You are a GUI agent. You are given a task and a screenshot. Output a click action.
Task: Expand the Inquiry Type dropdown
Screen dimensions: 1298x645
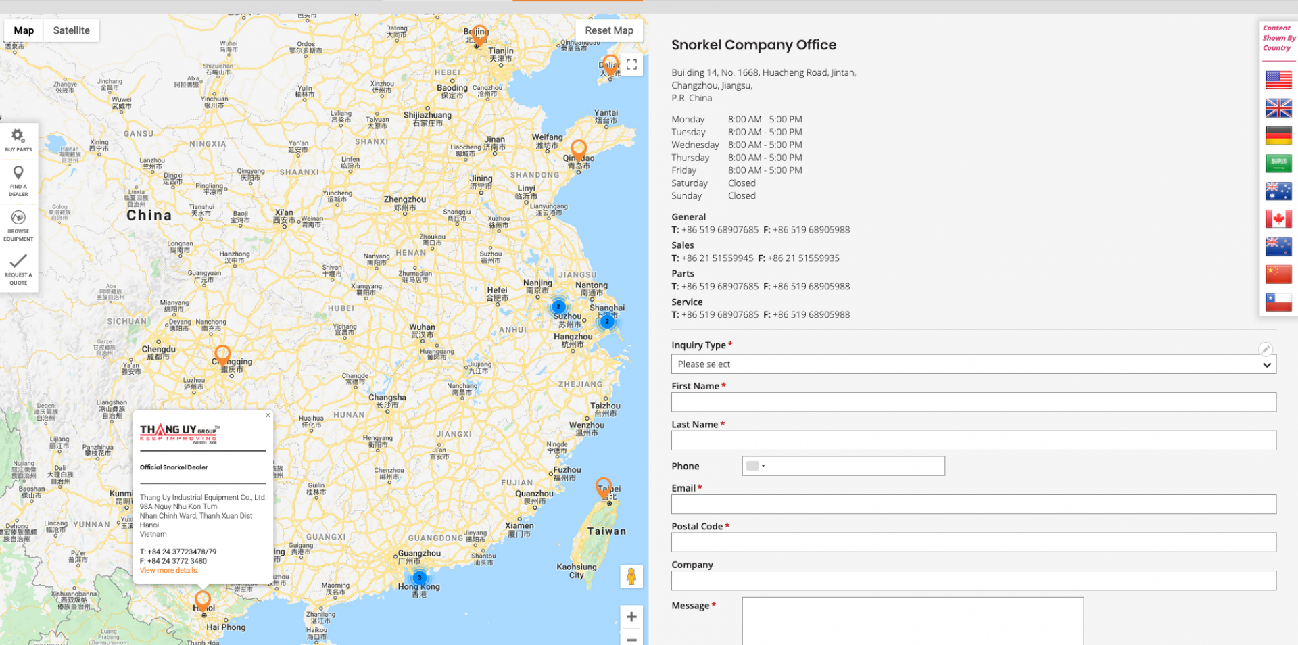click(973, 364)
